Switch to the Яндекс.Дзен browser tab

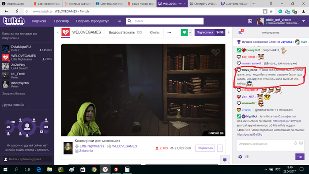pyautogui.click(x=15, y=4)
